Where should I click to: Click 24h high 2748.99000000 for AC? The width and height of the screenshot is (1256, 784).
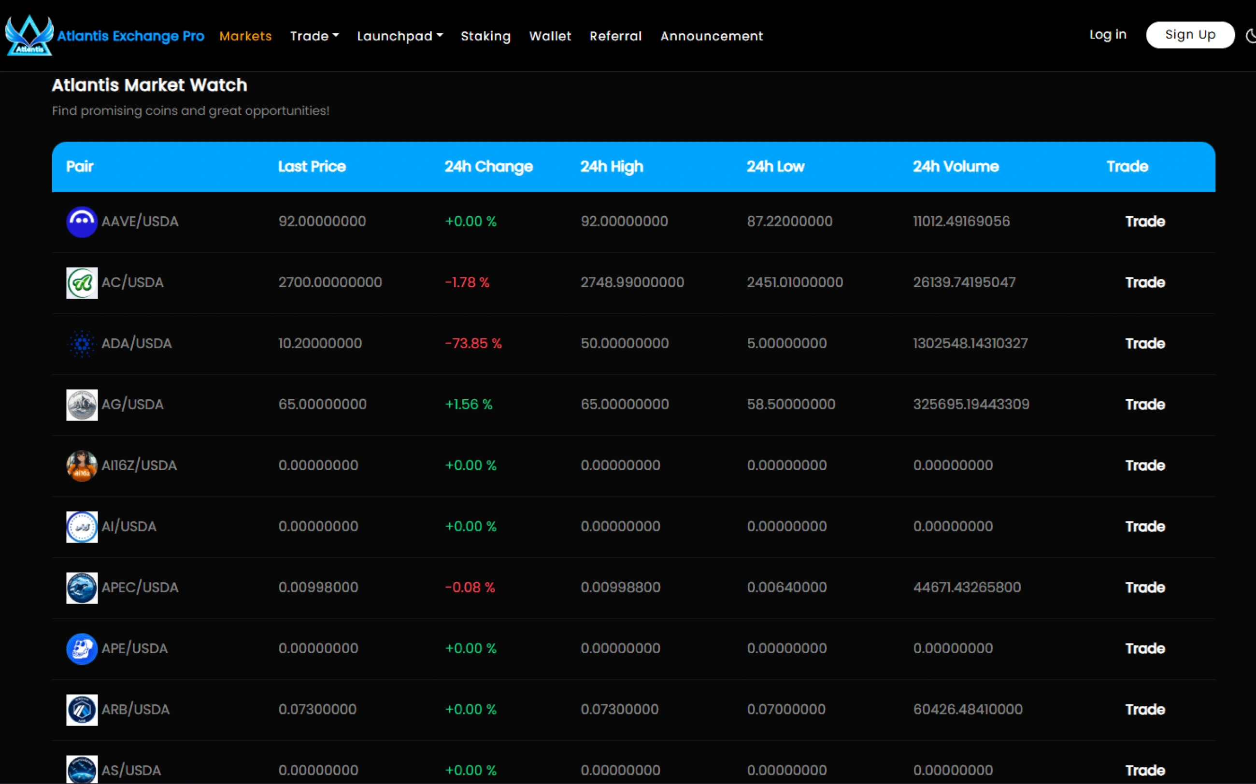[x=632, y=282]
